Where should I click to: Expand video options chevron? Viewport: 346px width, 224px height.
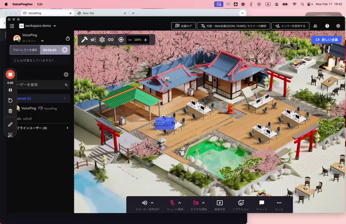click(203, 203)
